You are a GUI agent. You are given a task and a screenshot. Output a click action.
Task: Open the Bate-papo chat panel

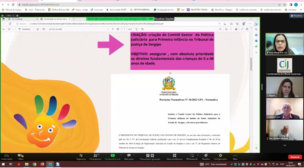tap(129, 156)
